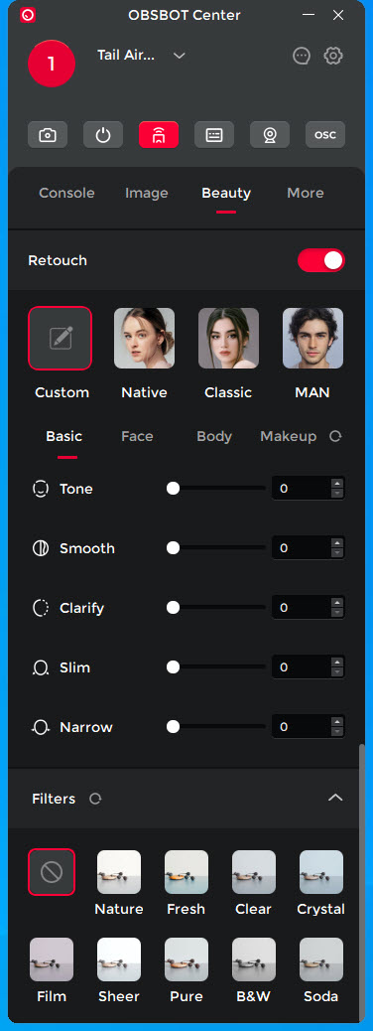Open the Tail Air device dropdown

(180, 56)
